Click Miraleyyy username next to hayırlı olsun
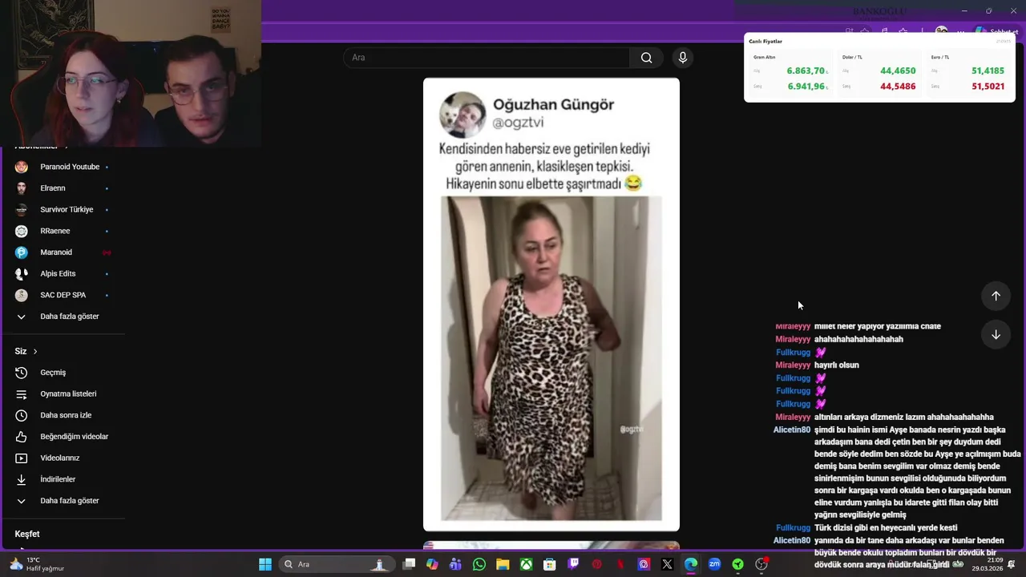This screenshot has width=1026, height=577. point(793,365)
